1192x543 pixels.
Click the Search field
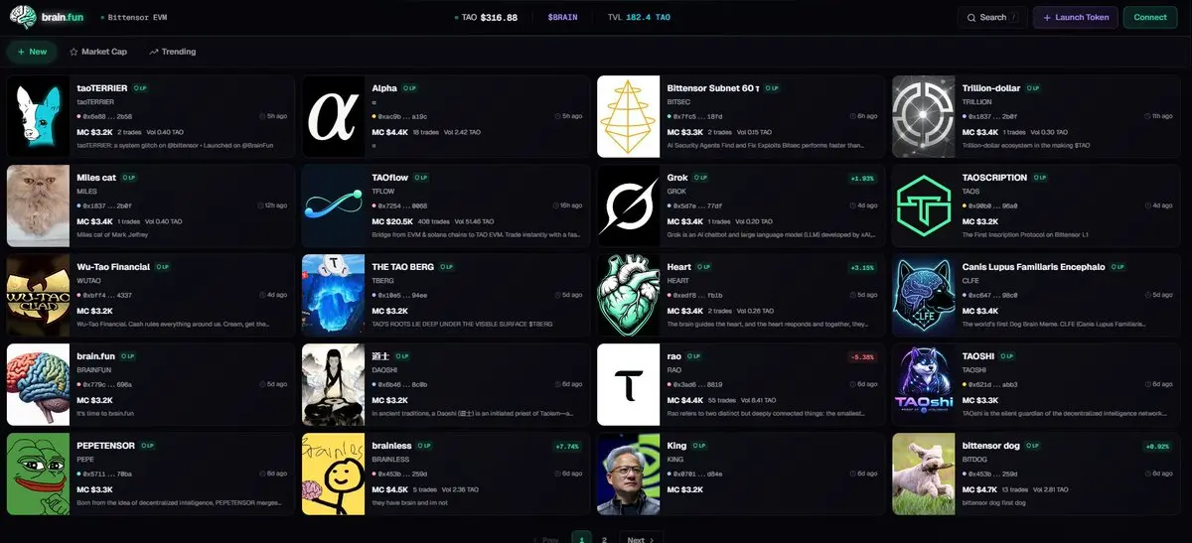pyautogui.click(x=992, y=17)
